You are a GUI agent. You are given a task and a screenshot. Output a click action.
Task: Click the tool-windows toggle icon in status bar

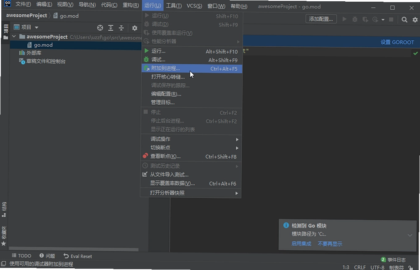coord(3,264)
